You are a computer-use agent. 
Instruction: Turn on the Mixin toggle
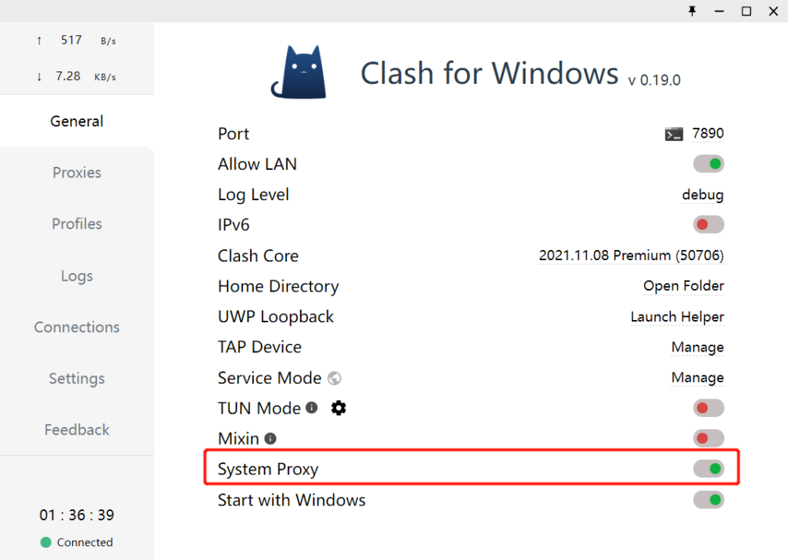pos(708,438)
